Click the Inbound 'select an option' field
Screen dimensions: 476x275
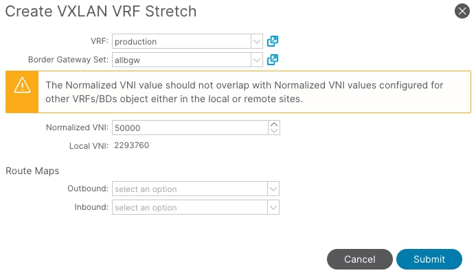pos(190,207)
